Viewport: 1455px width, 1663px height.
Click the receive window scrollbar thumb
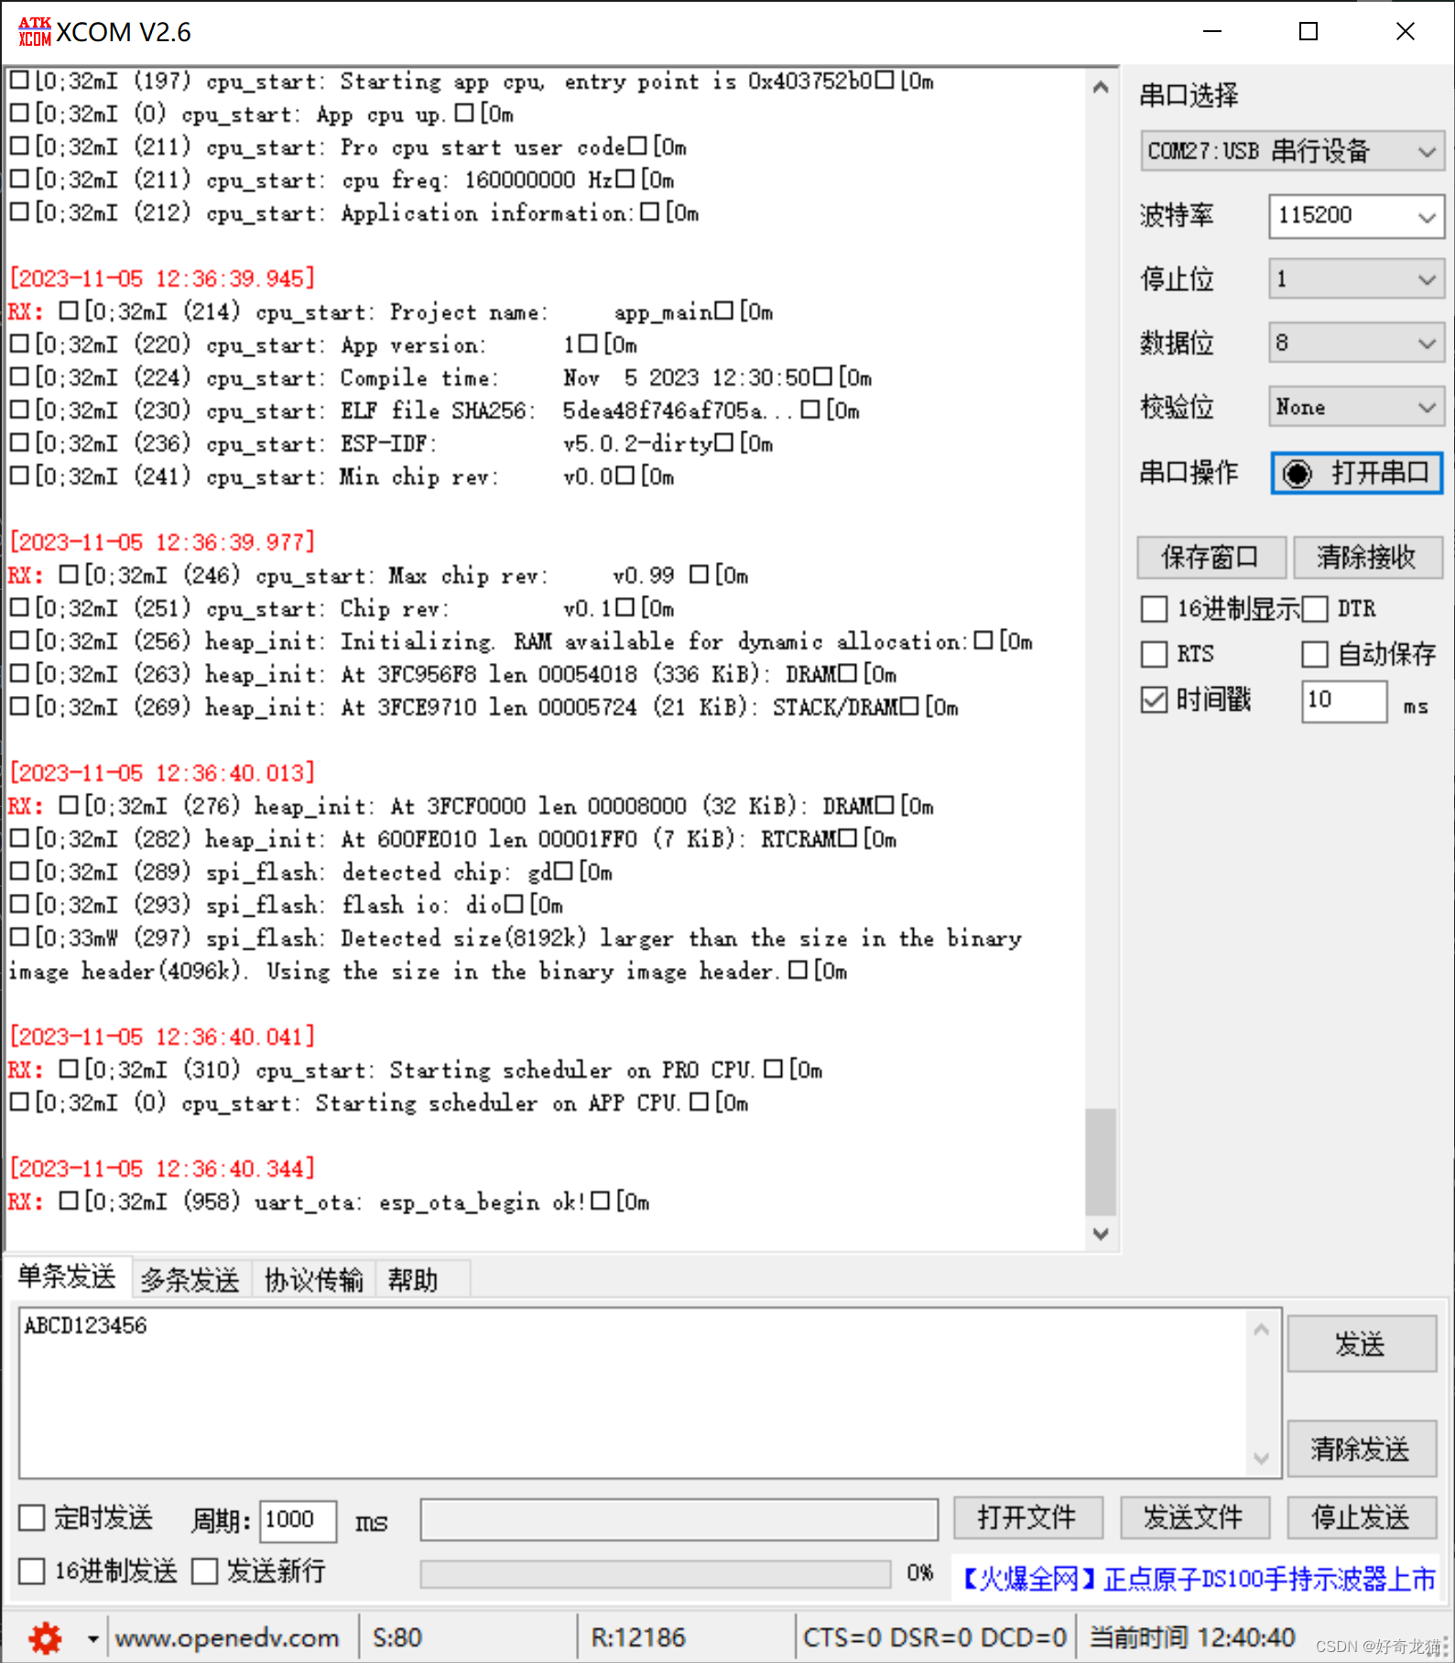pyautogui.click(x=1101, y=1161)
